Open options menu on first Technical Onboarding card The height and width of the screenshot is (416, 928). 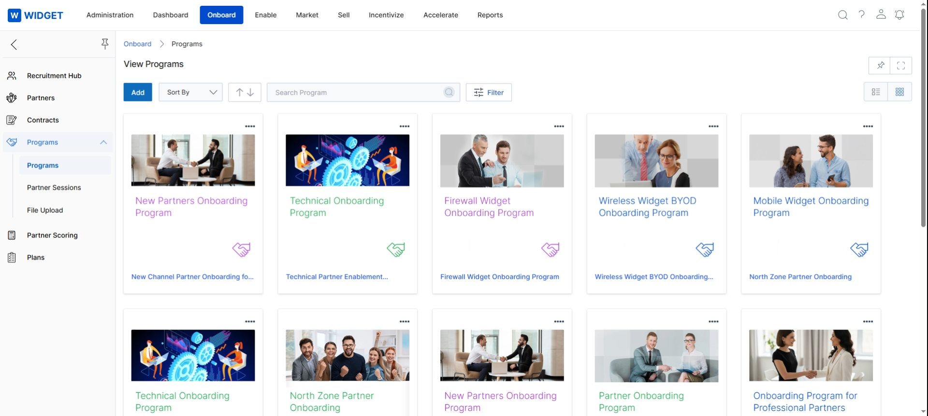coord(405,126)
